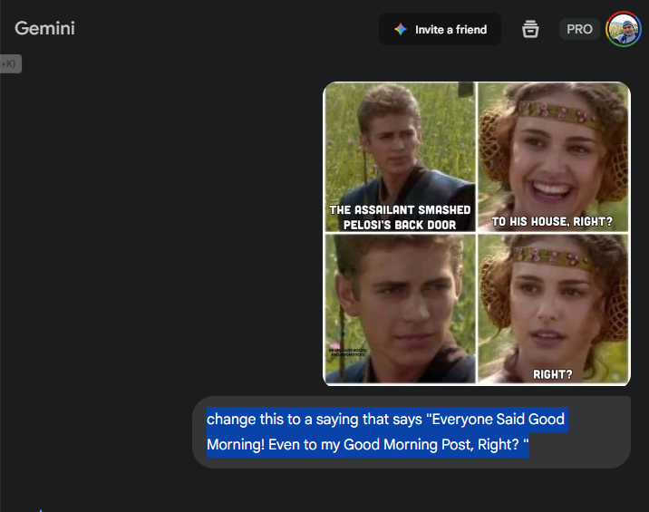Click the PRO badge

pos(579,29)
